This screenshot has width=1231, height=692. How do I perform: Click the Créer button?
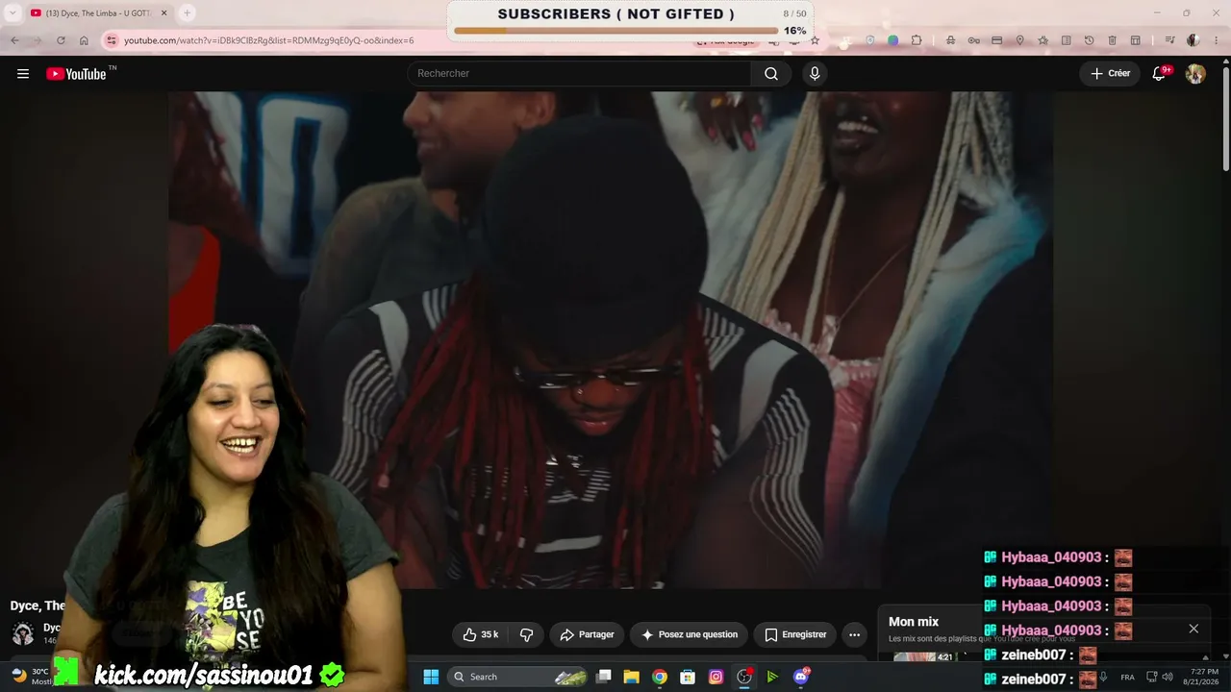[x=1110, y=74]
